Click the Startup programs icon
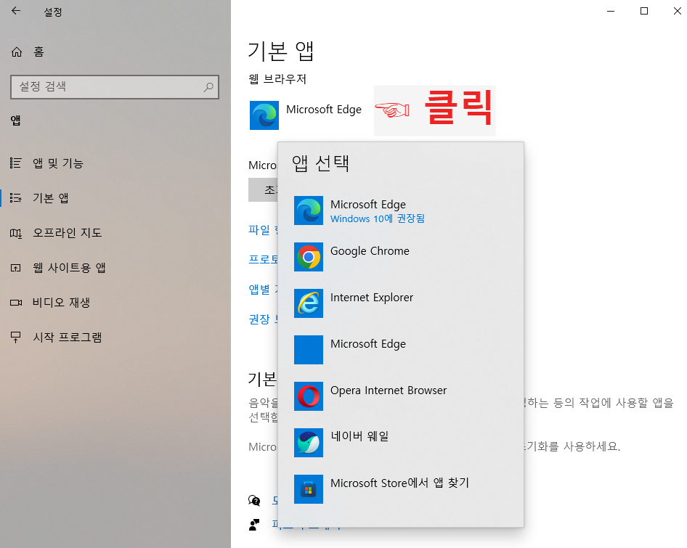 (16, 338)
